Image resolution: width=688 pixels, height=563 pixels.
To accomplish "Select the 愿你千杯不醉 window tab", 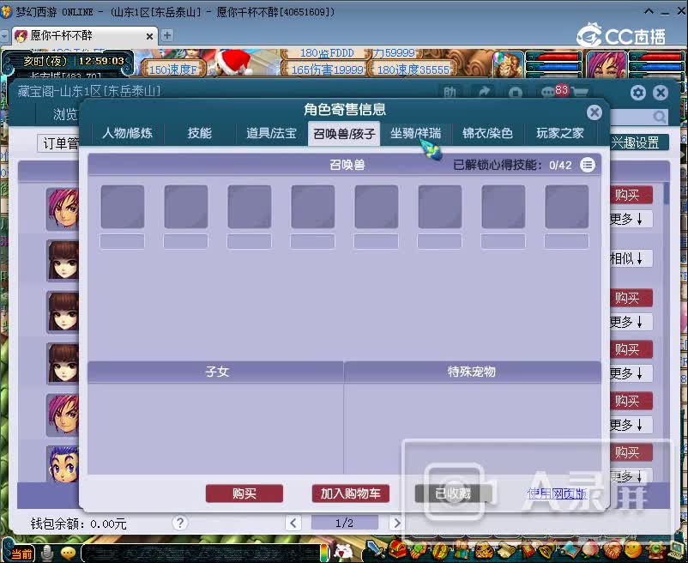I will [x=84, y=35].
